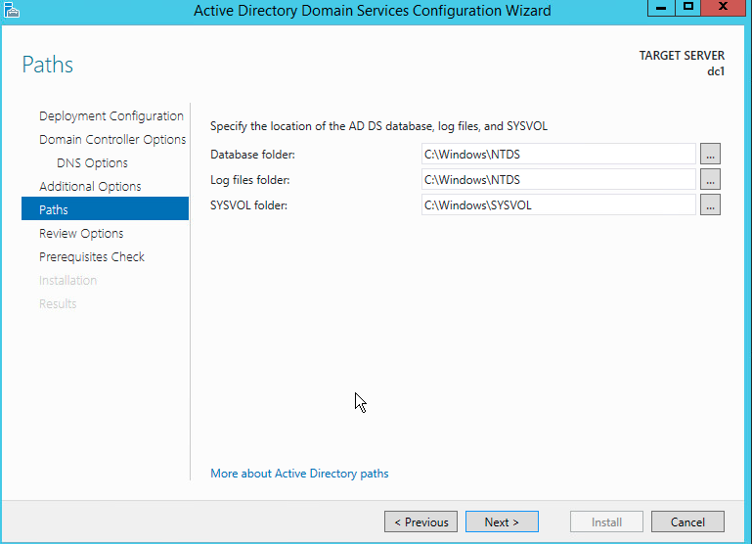
Task: Open the browse dialog for Log files folder
Action: point(710,179)
